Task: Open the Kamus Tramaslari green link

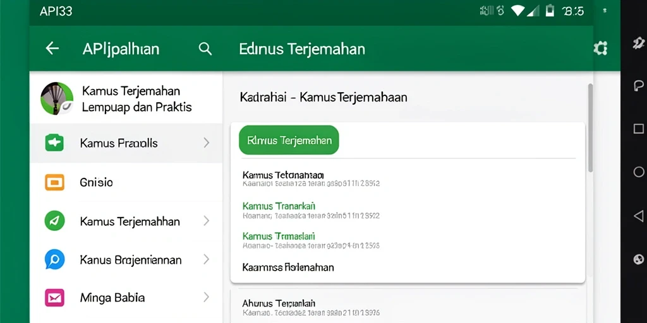Action: pos(279,236)
